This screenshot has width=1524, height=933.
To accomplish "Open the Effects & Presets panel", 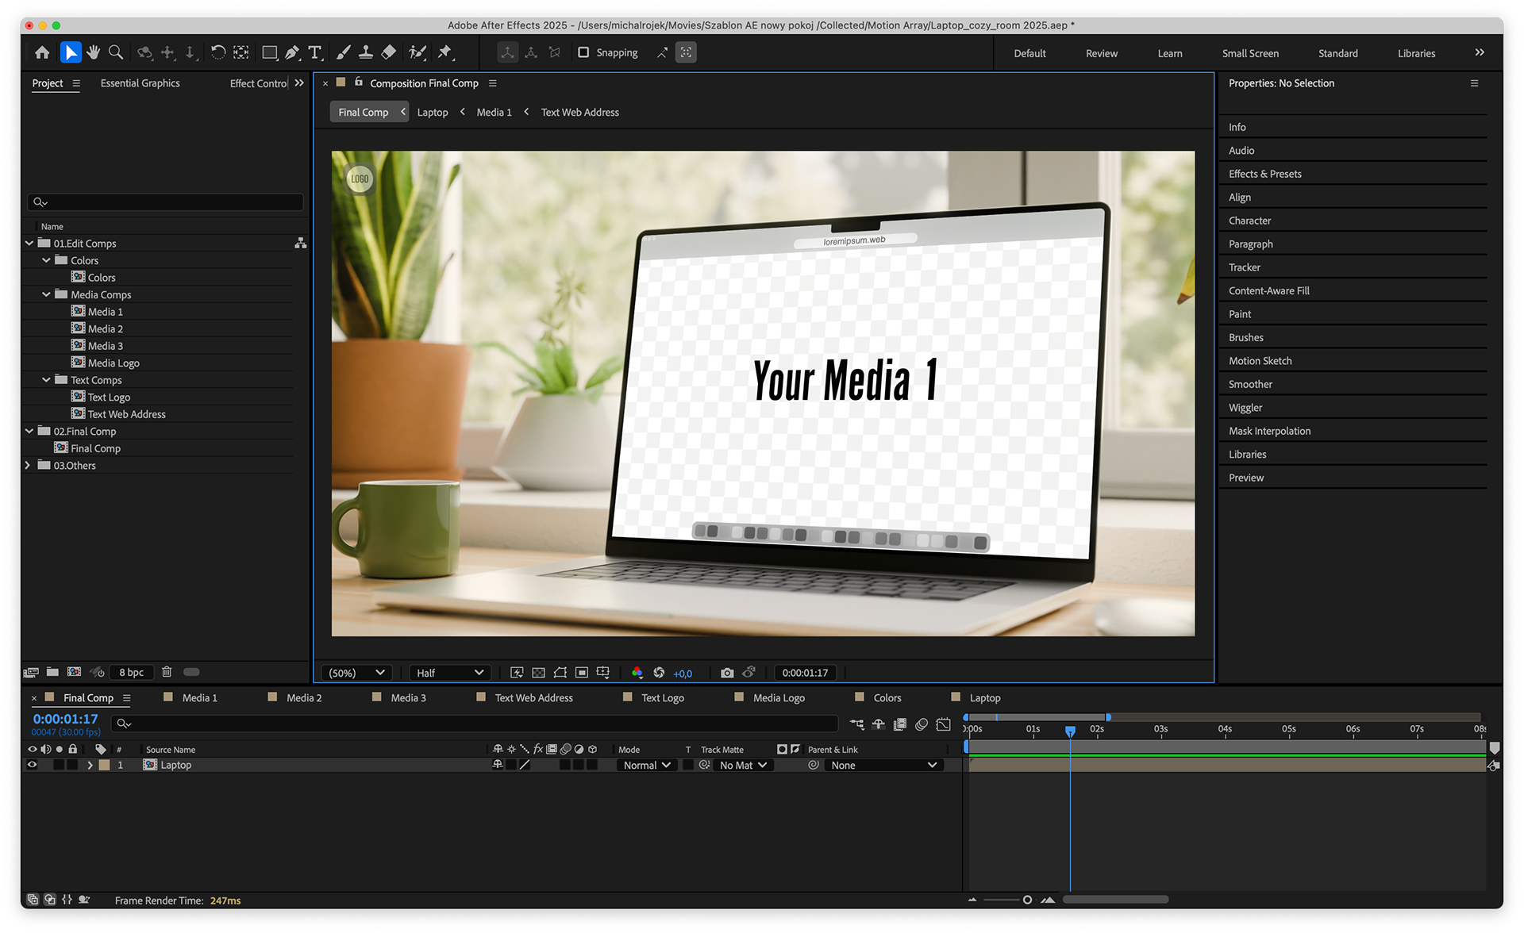I will point(1264,174).
